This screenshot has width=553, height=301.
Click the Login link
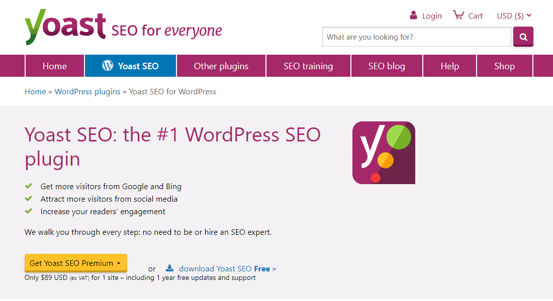coord(432,16)
